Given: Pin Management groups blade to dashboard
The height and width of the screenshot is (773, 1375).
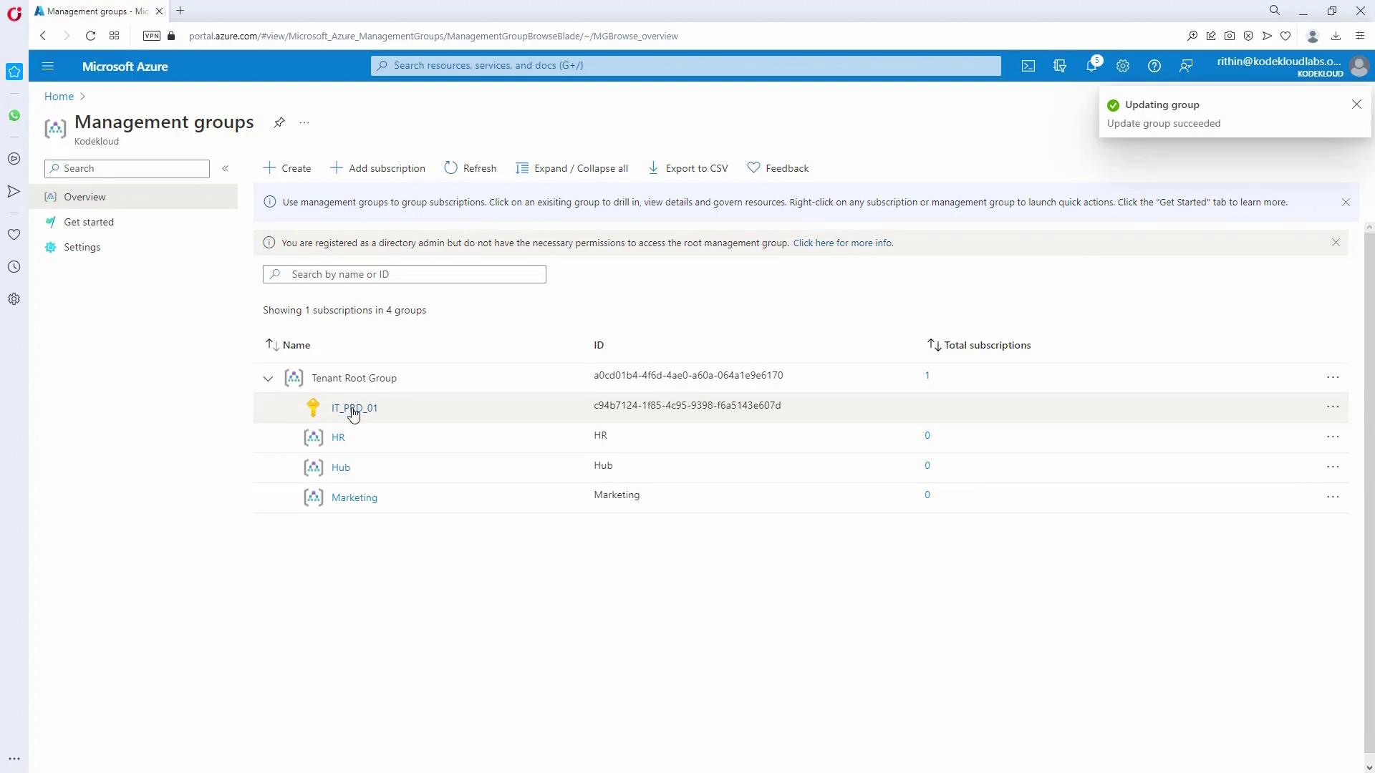Looking at the screenshot, I should (x=279, y=122).
